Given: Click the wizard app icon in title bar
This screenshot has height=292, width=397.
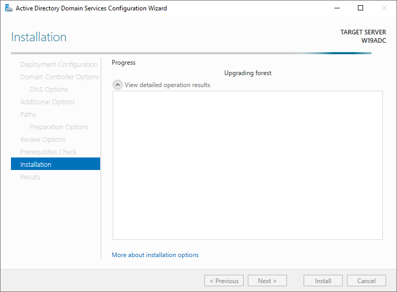Looking at the screenshot, I should (9, 8).
